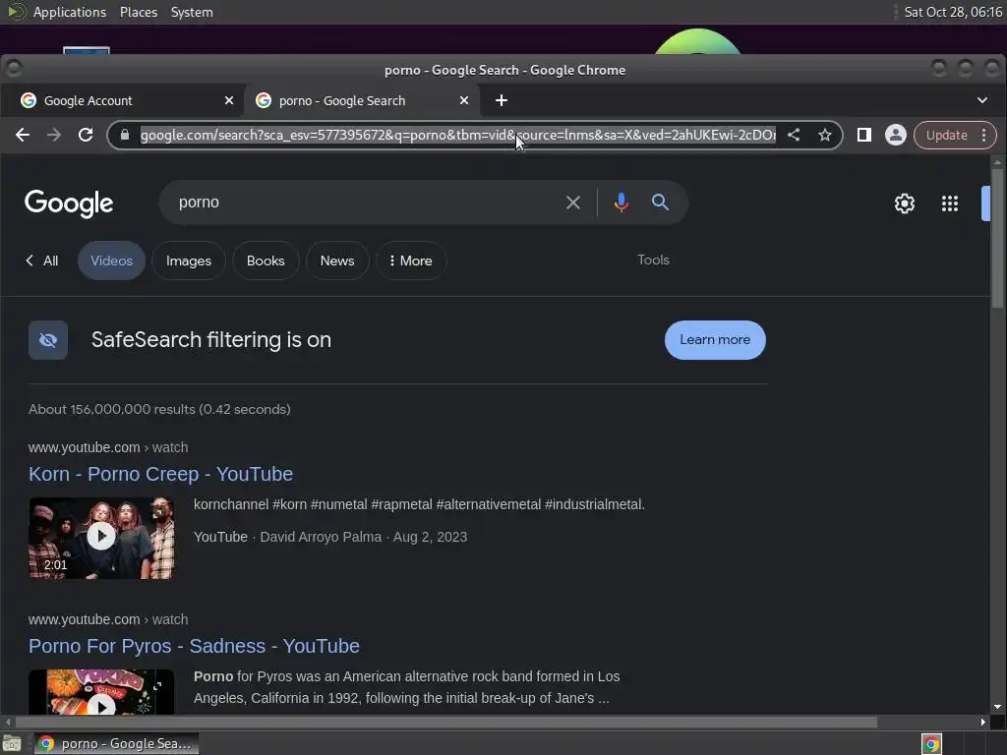Click the first www.youtube.com › watch breadcrumb

[x=108, y=447]
